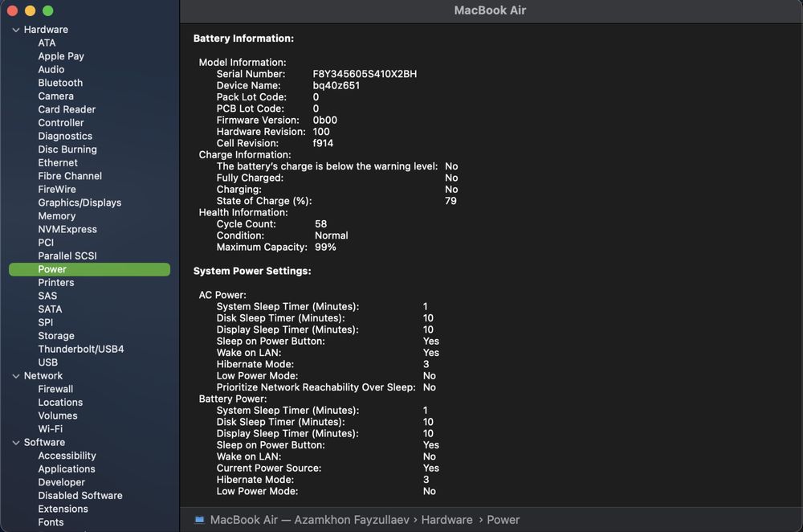Click the green zoom window button
Image resolution: width=803 pixels, height=532 pixels.
click(47, 10)
